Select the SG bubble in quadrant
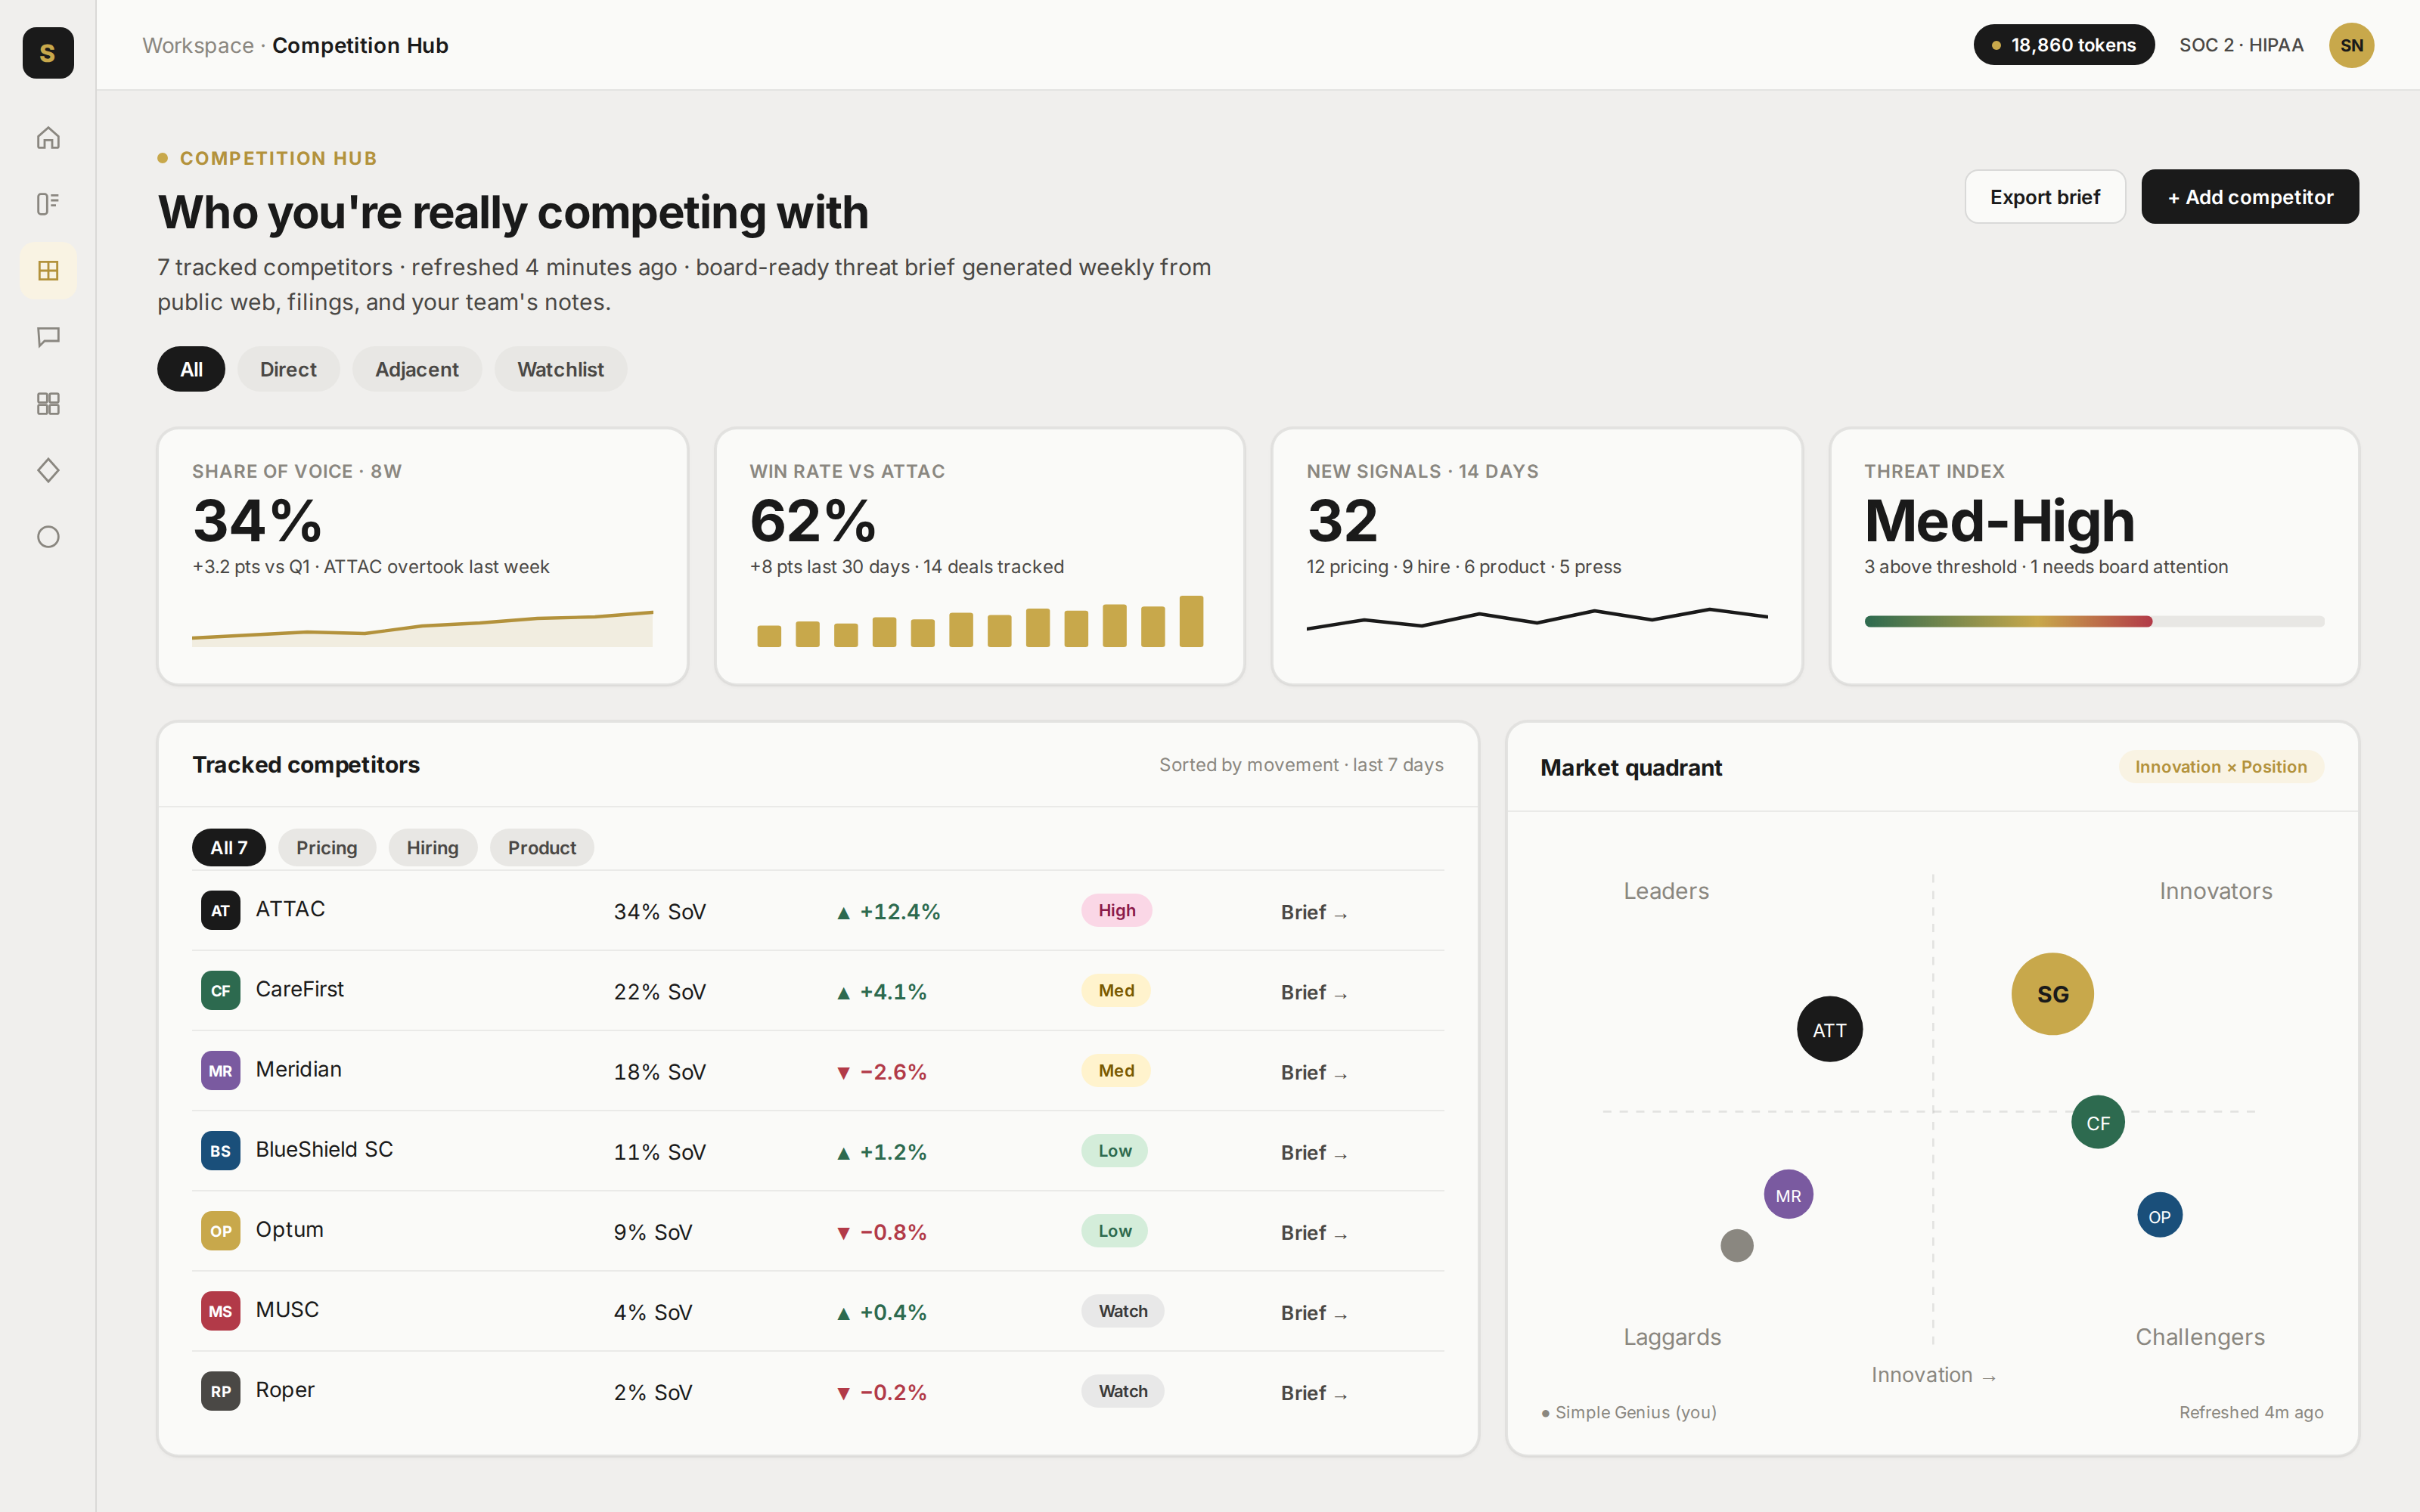Screen dimensions: 2420x1512 pyautogui.click(x=2052, y=994)
